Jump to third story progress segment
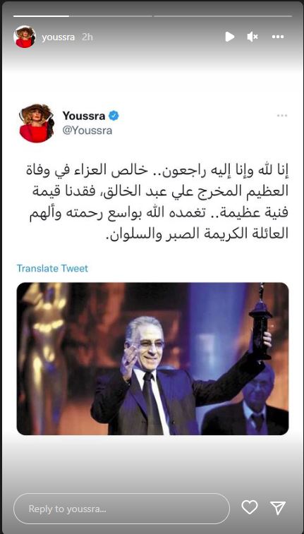This screenshot has width=304, height=534. (x=223, y=16)
